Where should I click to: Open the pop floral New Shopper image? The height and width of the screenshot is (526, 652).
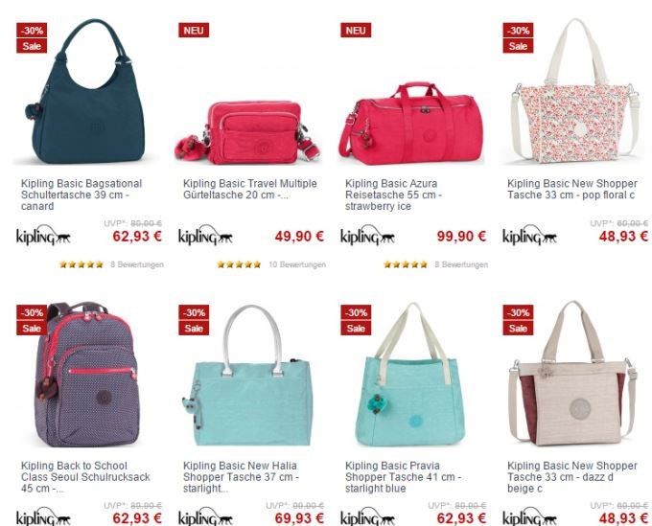[x=575, y=91]
